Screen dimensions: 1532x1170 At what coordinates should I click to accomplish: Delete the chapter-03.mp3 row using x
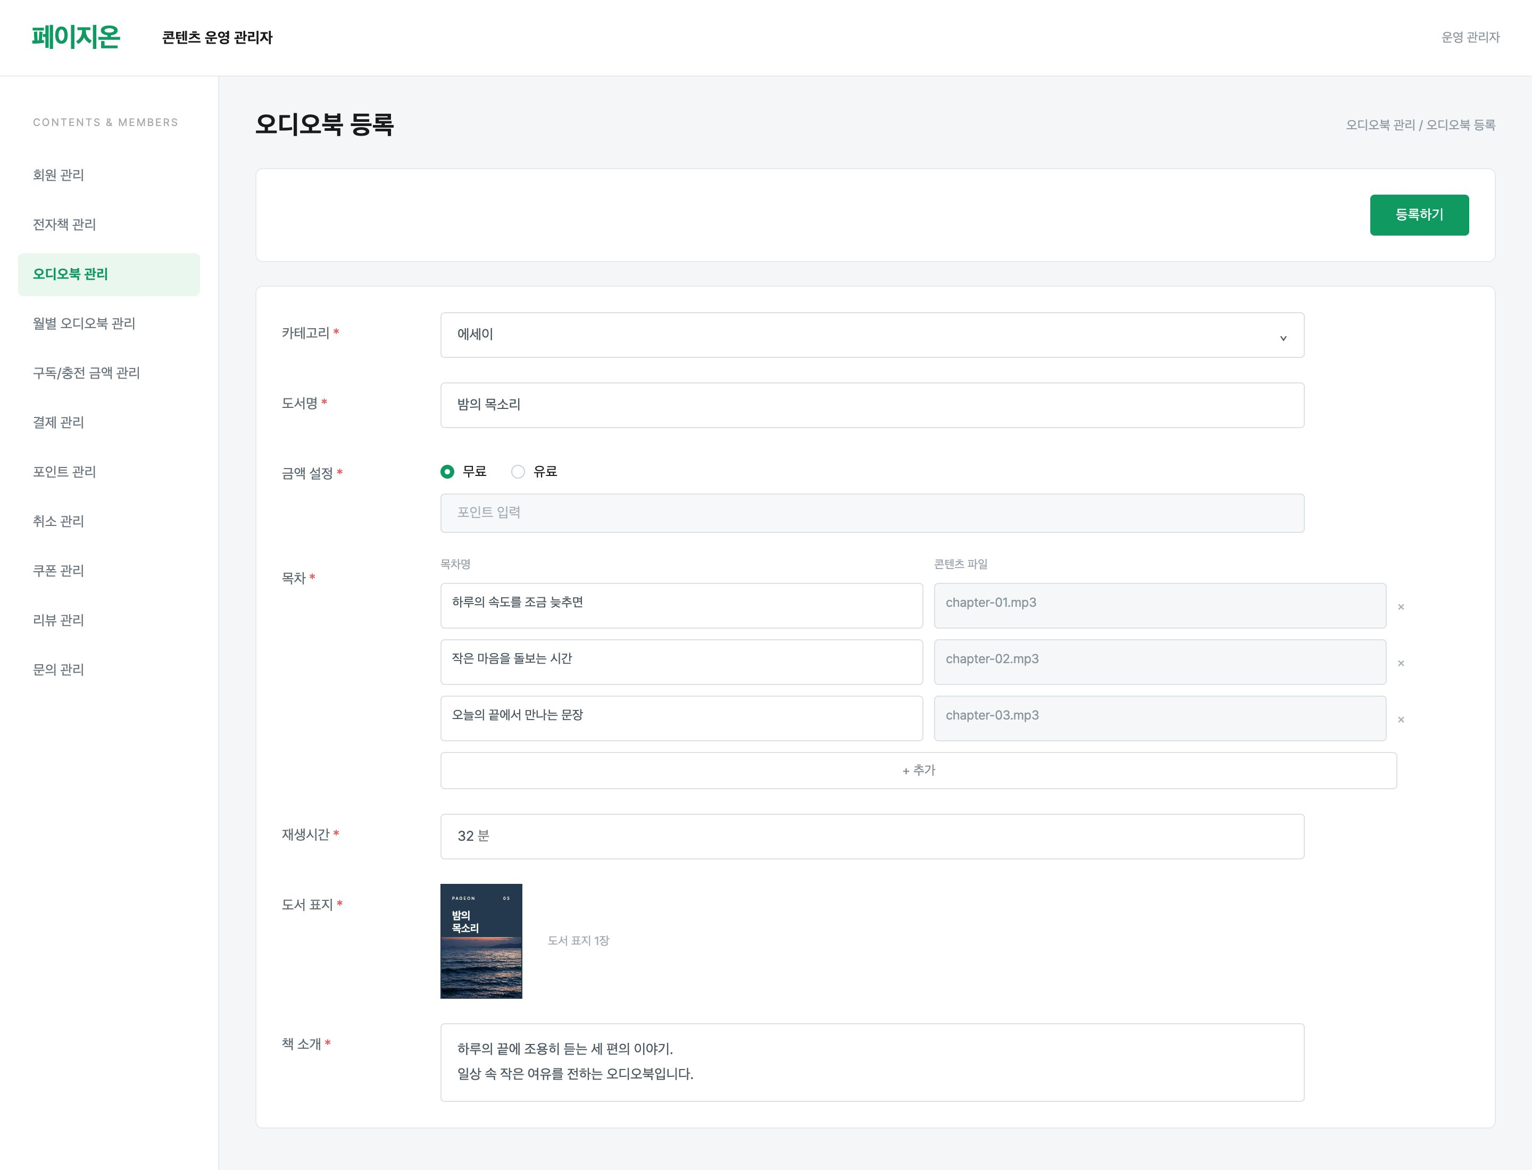pyautogui.click(x=1400, y=720)
